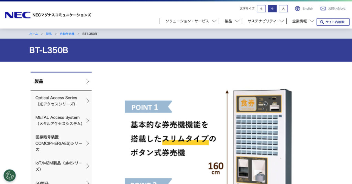
Task: Open IoT/M2M製品(uMシリーズ) sidebar link
Action: 61,166
